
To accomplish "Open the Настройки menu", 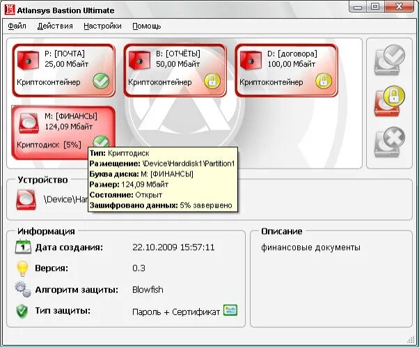I will (102, 26).
